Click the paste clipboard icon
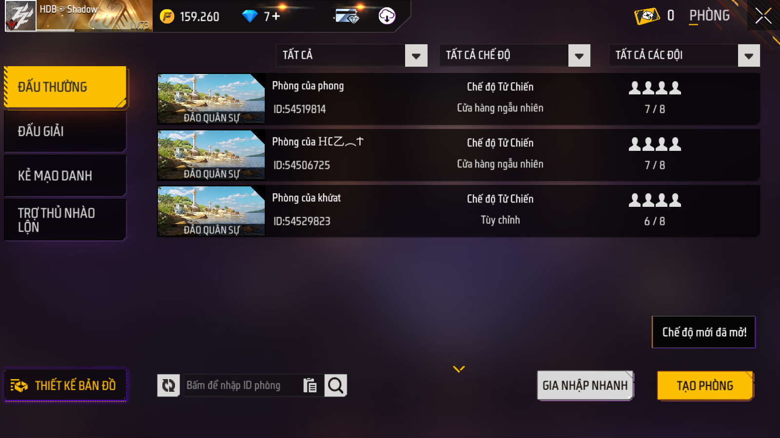Screen dimensions: 780x438 tap(310, 385)
